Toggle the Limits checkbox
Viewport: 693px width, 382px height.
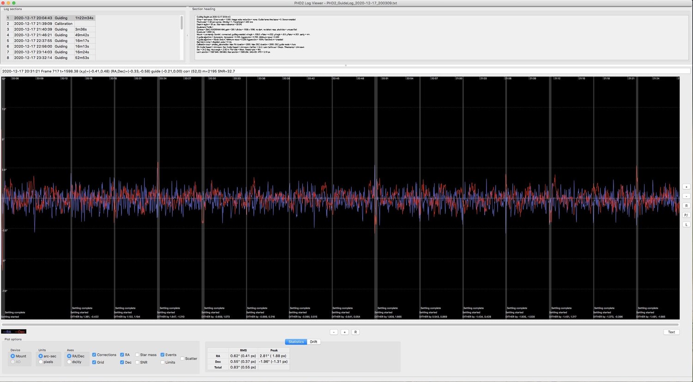pos(163,363)
